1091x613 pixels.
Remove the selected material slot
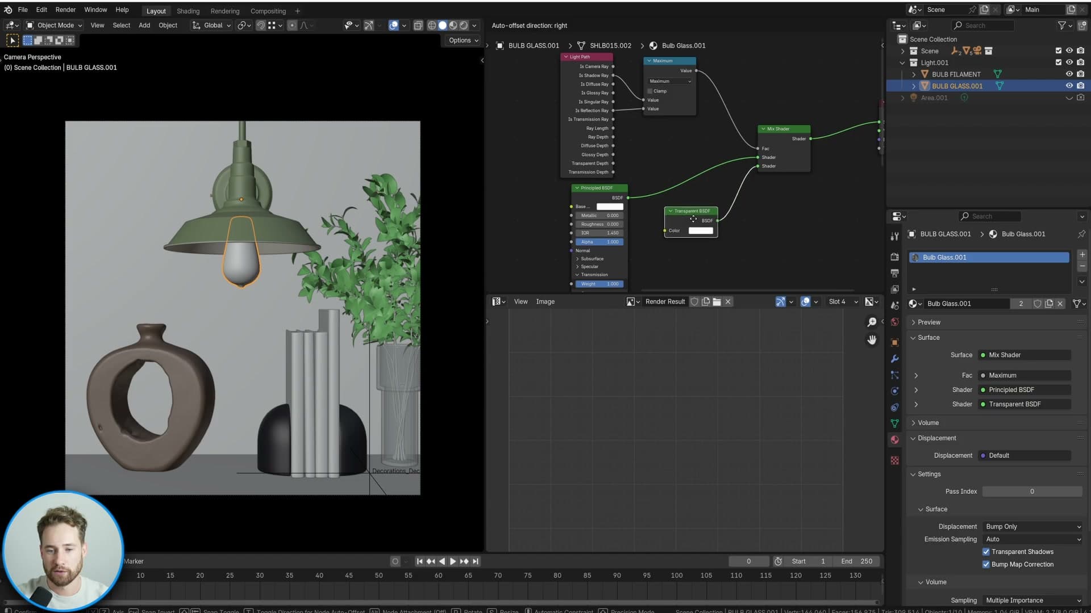point(1082,266)
